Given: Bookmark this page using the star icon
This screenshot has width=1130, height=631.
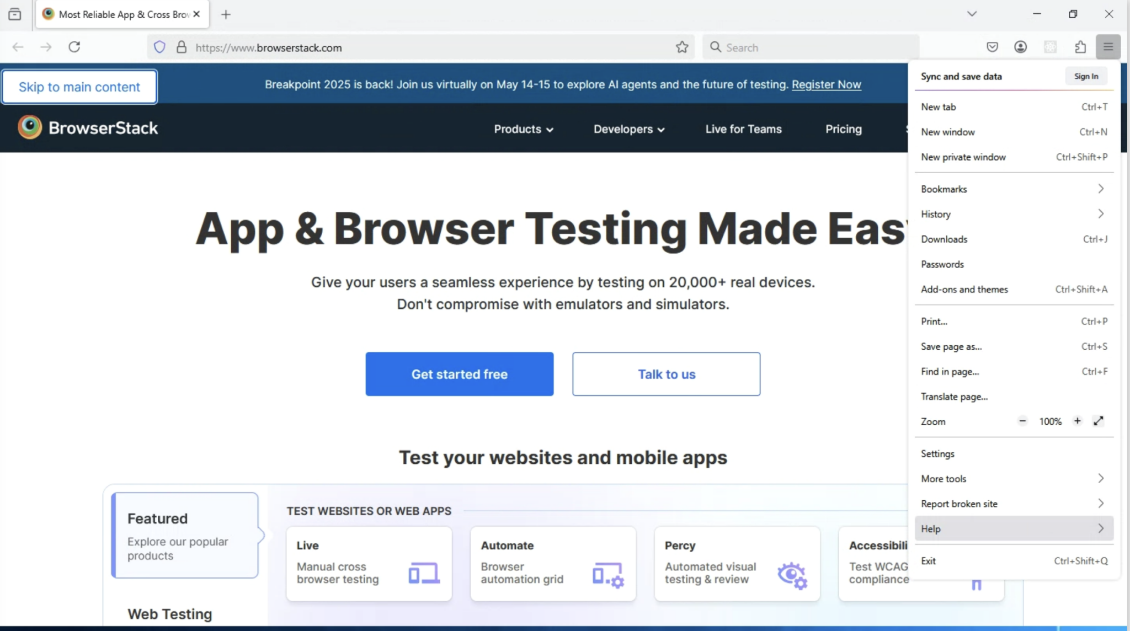Looking at the screenshot, I should 681,47.
